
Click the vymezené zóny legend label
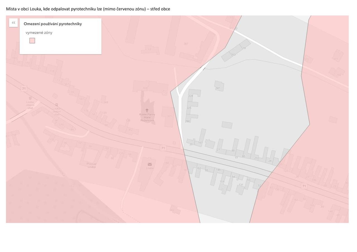[39, 33]
